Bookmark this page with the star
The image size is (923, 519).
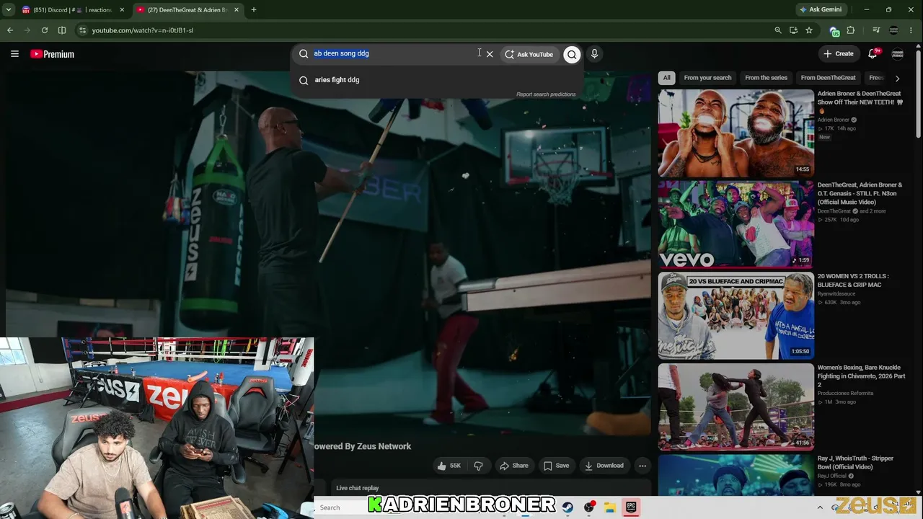[x=809, y=30]
